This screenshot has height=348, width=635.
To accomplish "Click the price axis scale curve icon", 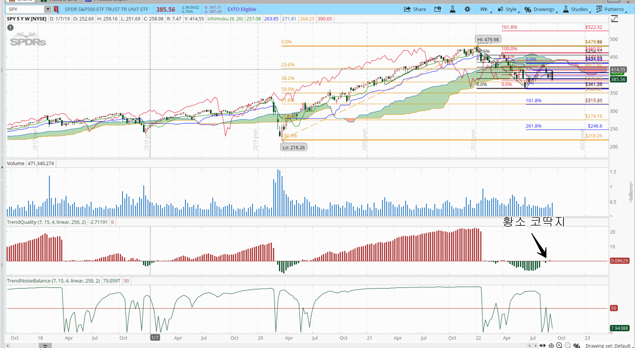I will click(614, 19).
